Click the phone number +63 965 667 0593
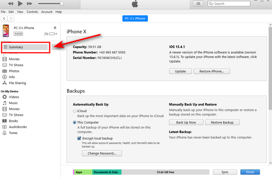Image resolution: width=272 pixels, height=177 pixels. [x=112, y=53]
